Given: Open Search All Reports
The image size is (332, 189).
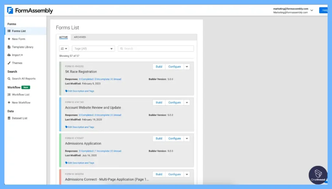Looking at the screenshot, I should 23,79.
